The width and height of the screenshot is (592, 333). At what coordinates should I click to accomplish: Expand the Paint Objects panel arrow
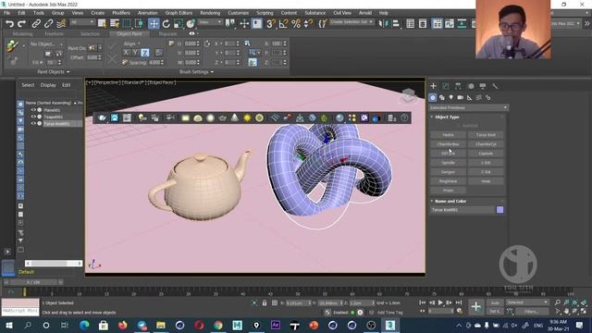pos(68,72)
